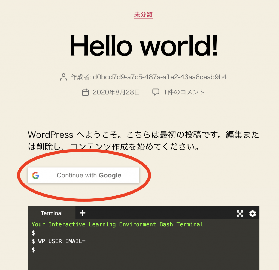Click the Continue with Google button
Viewport: 279px width, 270px height.
point(83,175)
